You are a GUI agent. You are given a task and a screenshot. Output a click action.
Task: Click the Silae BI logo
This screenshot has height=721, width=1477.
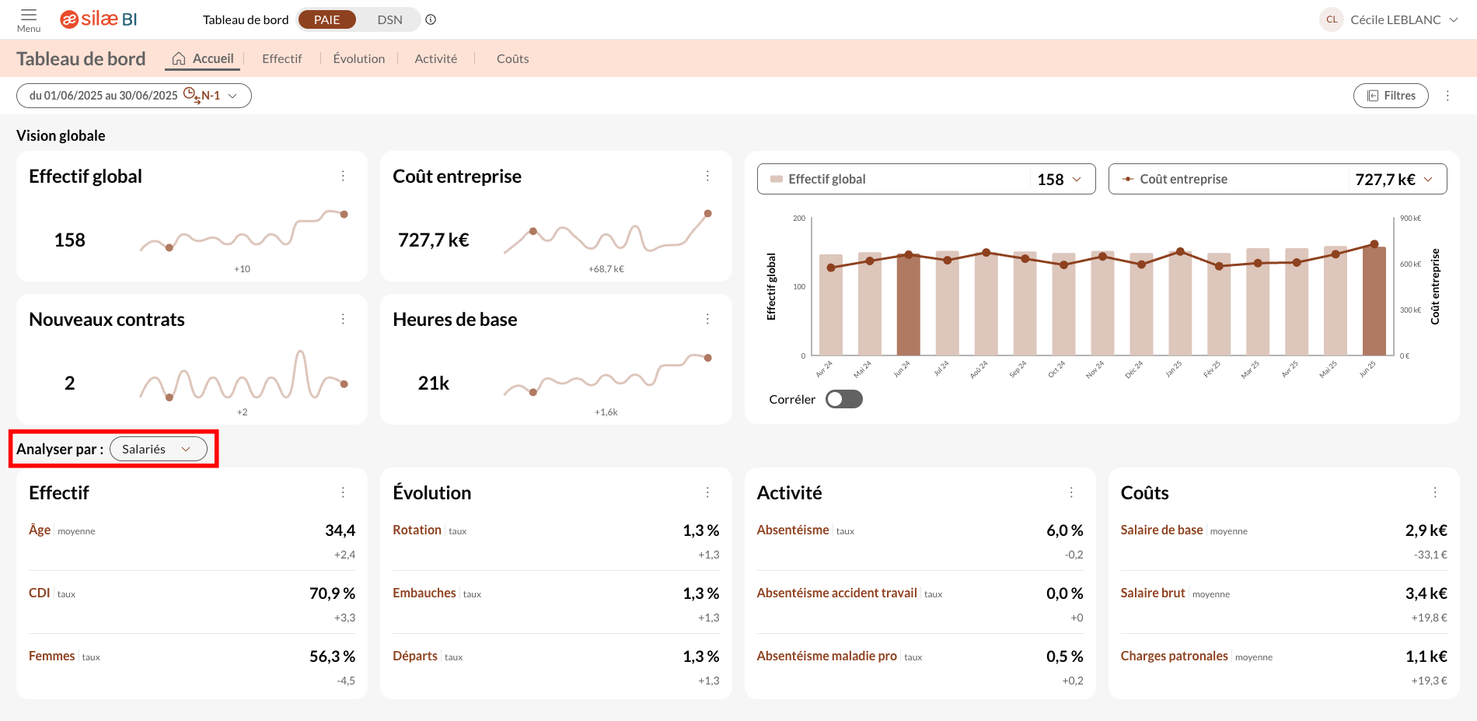coord(99,19)
